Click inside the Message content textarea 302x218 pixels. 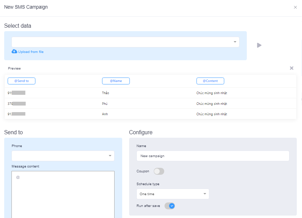point(63,194)
